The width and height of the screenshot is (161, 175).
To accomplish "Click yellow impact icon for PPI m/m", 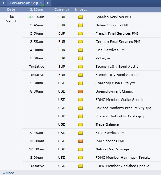I will pos(80,58).
